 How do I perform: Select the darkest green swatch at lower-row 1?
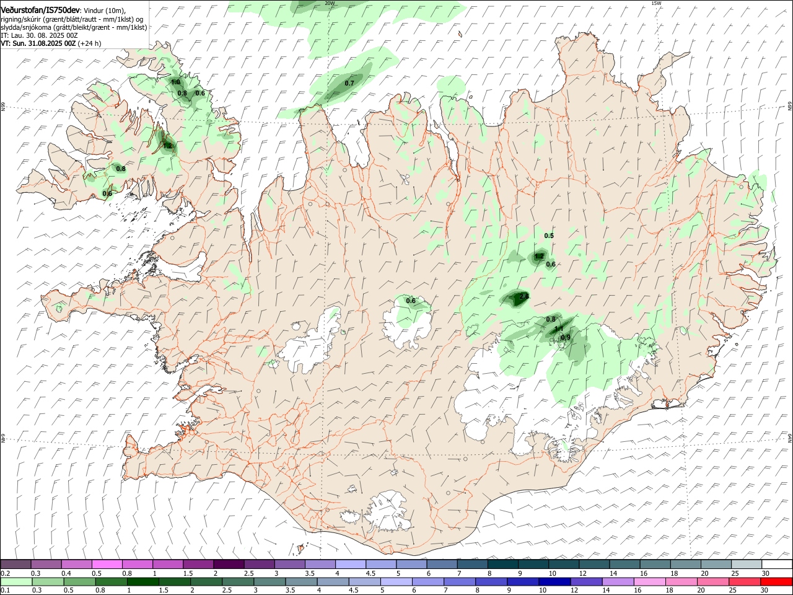[143, 581]
